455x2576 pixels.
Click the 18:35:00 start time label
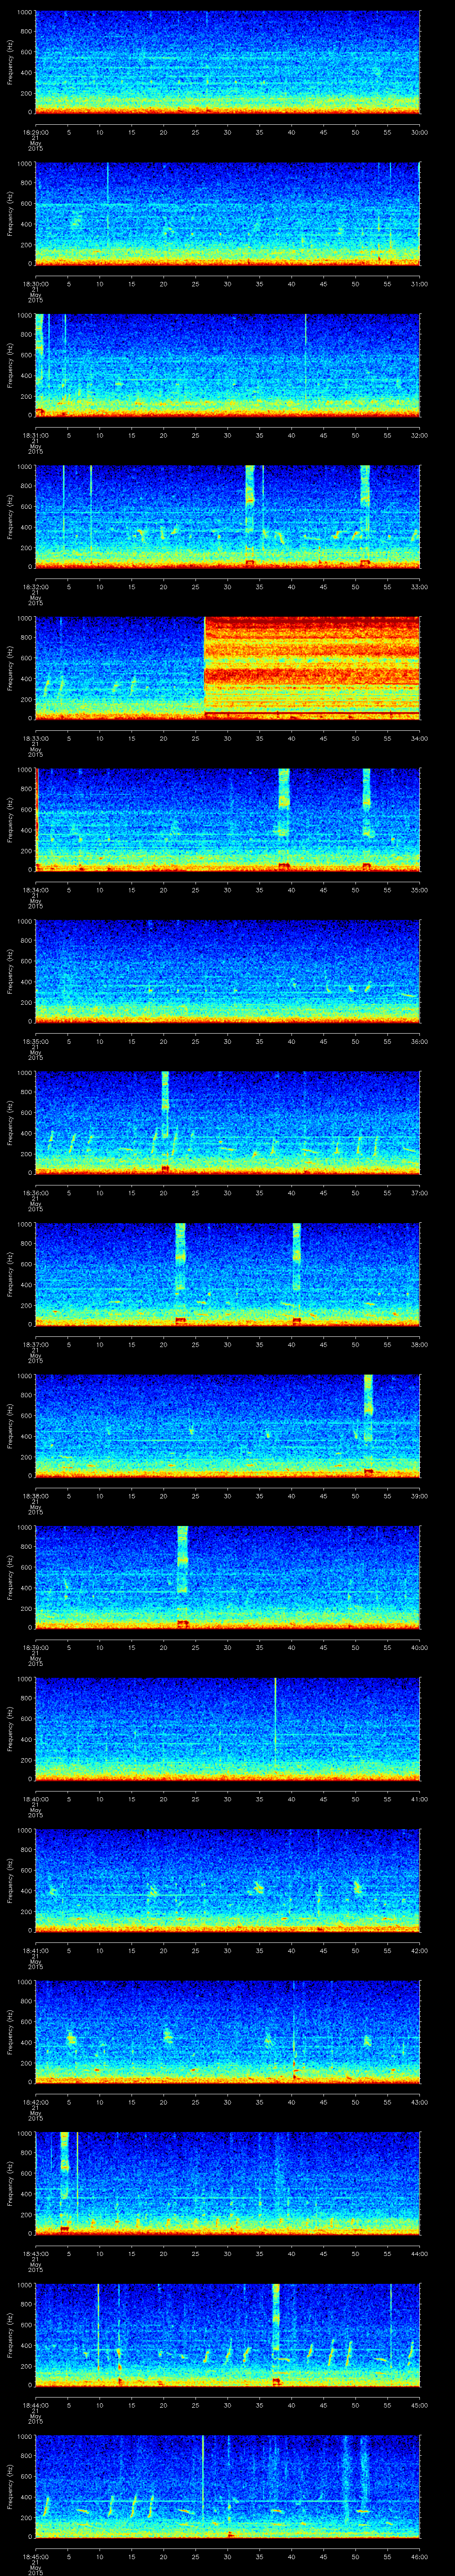point(35,1042)
